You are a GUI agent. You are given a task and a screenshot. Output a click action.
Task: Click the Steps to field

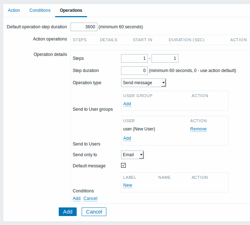pos(165,58)
